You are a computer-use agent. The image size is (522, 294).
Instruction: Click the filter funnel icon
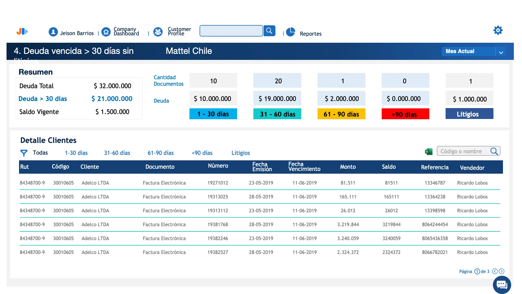click(24, 153)
